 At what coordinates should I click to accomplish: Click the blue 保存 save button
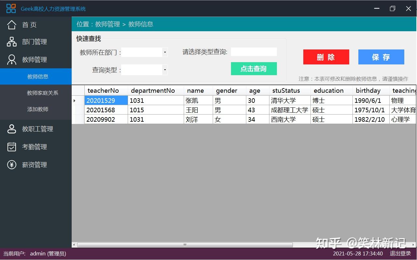click(381, 57)
